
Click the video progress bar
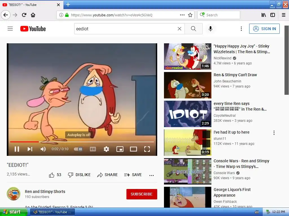tap(82, 142)
